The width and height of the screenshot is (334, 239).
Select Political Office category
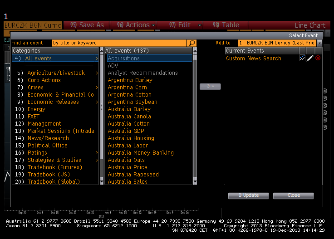[x=48, y=146]
